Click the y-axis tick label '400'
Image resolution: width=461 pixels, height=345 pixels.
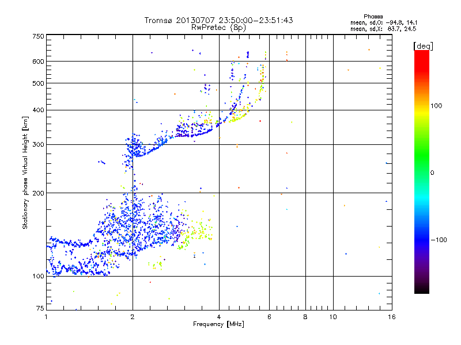(38, 110)
